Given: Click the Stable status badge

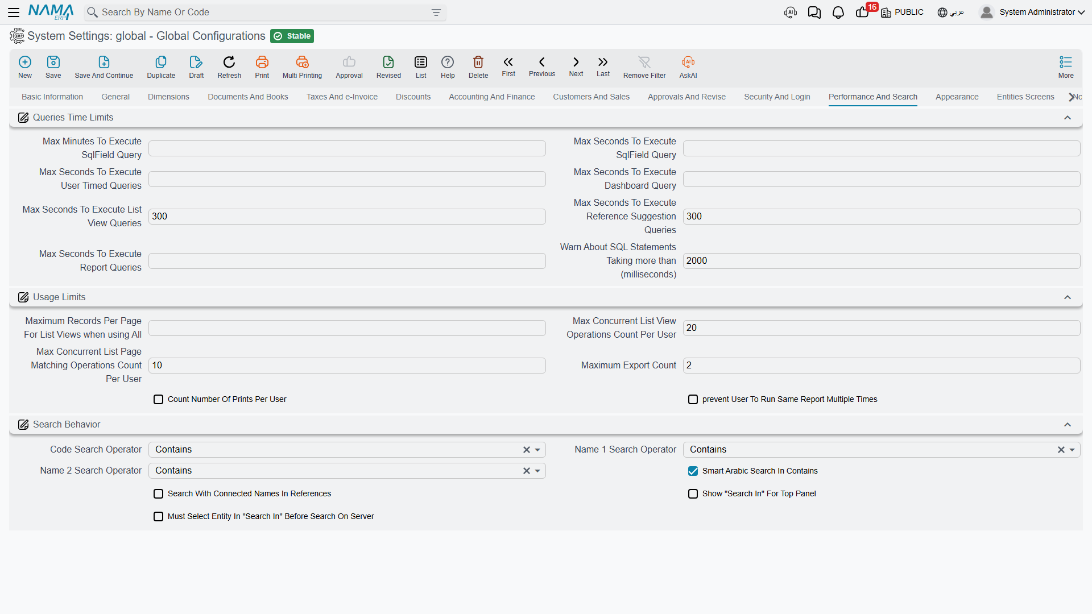Looking at the screenshot, I should pyautogui.click(x=292, y=36).
